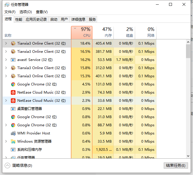This screenshot has width=193, height=175.
Task: Open the 查看(V) menu
Action: [x=42, y=12]
